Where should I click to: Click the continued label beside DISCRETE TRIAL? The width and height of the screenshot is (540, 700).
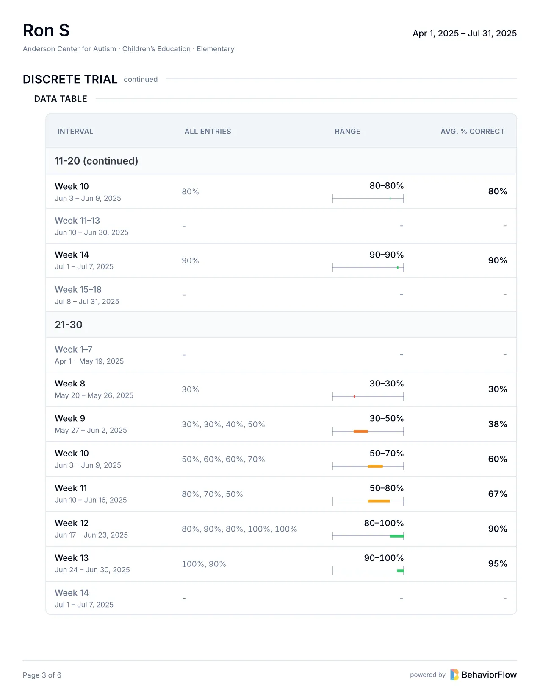coord(141,79)
